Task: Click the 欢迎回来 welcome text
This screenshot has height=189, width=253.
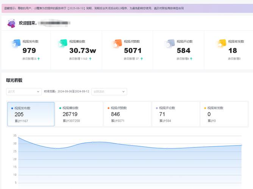Action: (x=28, y=23)
